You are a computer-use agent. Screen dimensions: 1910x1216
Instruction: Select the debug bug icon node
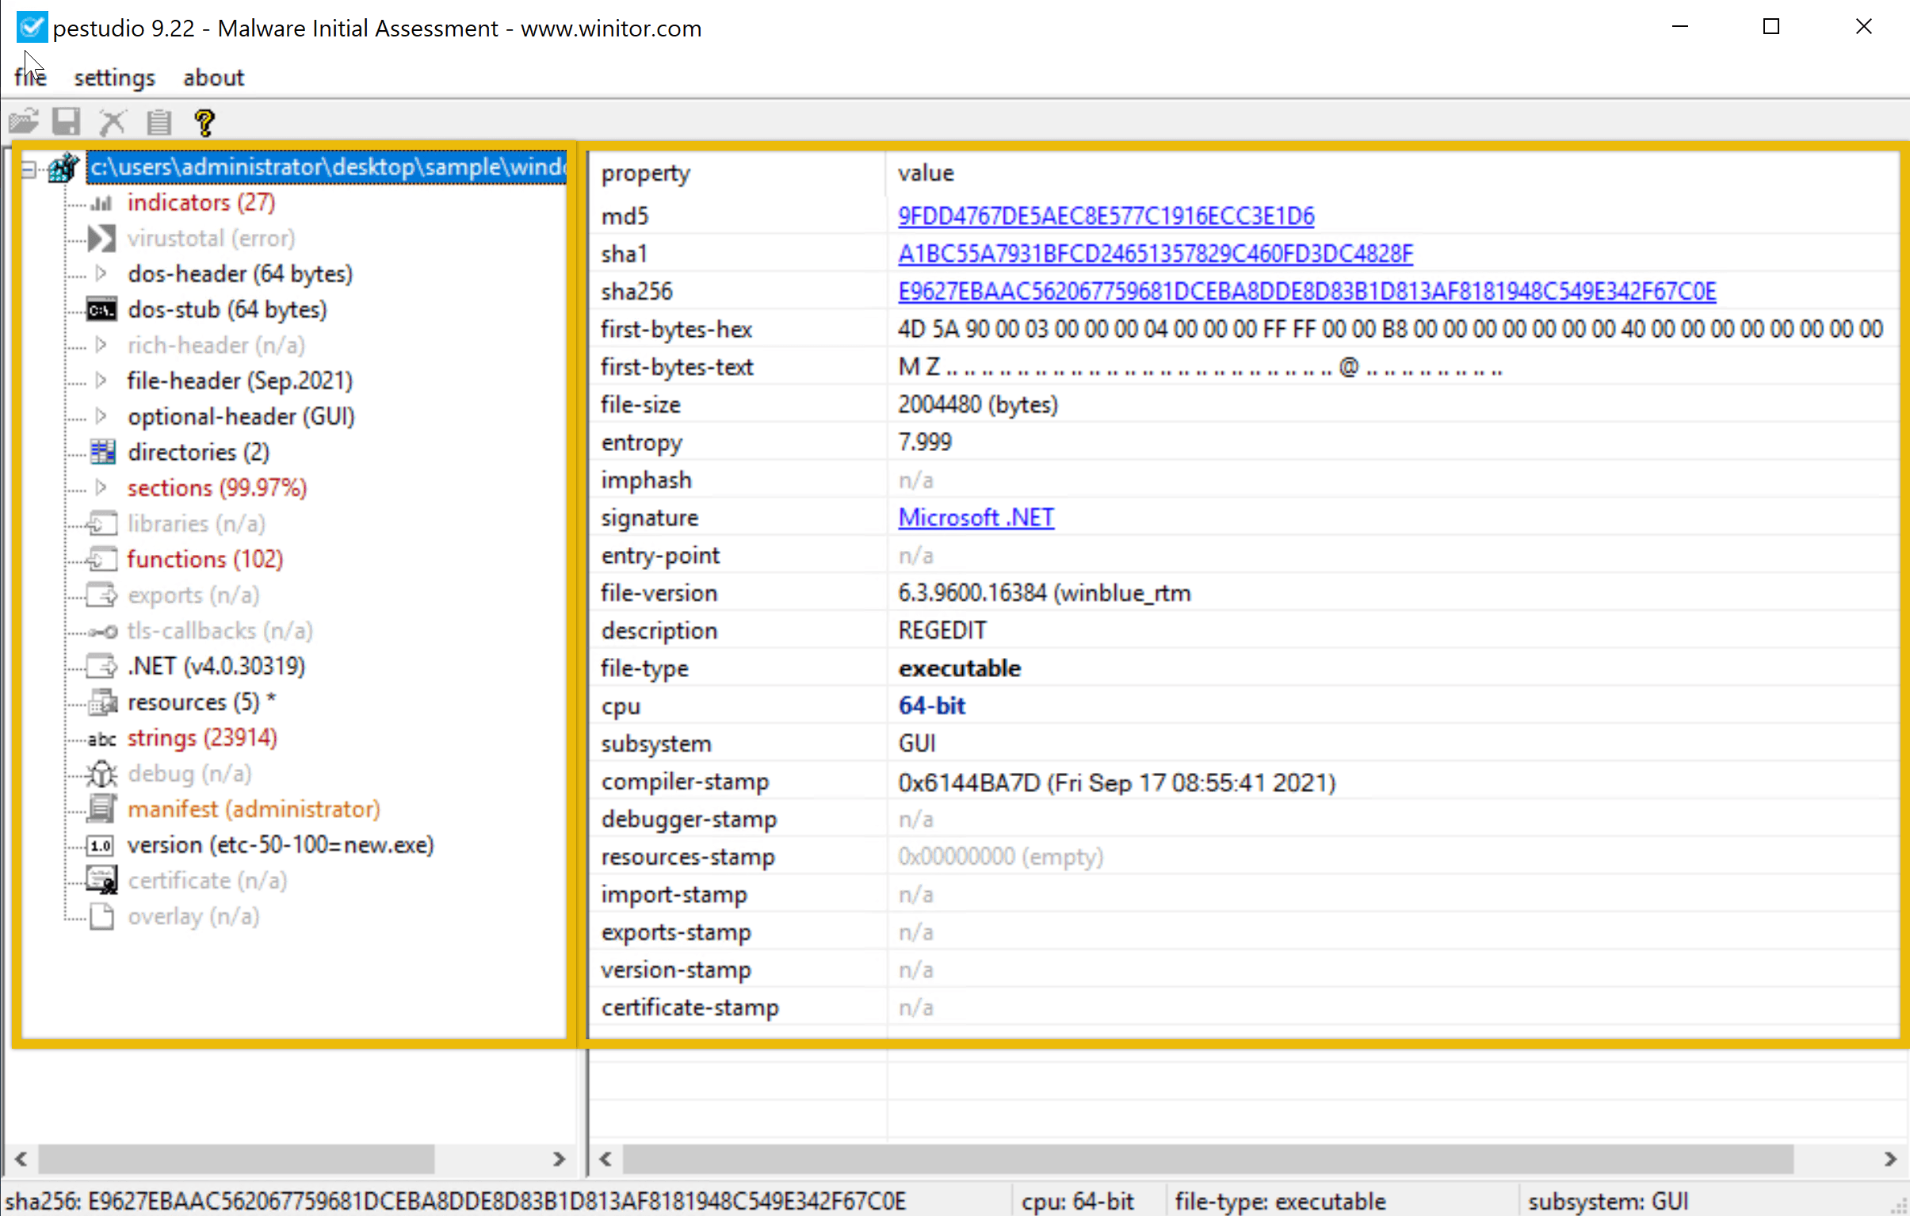coord(101,774)
